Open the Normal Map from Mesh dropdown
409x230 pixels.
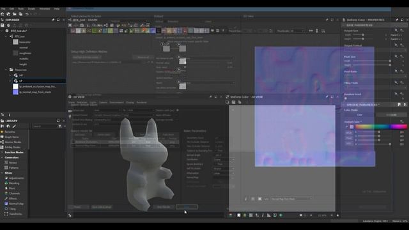click(291, 199)
